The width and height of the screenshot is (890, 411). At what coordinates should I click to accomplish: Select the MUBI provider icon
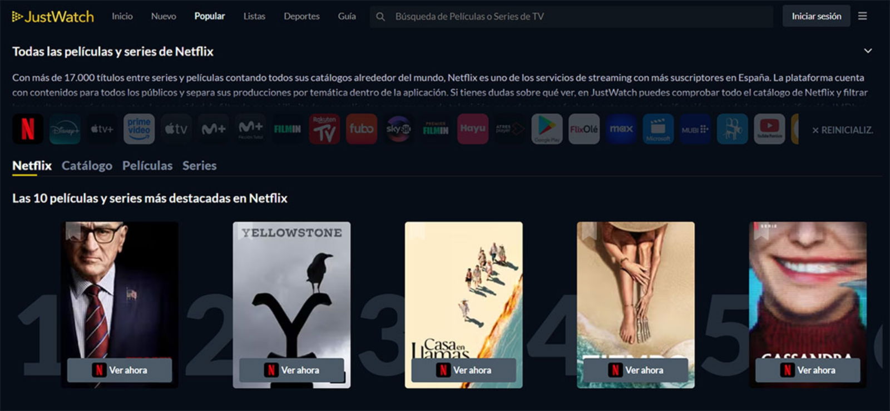point(695,129)
